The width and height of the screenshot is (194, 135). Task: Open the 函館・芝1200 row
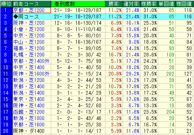pyautogui.click(x=96, y=112)
